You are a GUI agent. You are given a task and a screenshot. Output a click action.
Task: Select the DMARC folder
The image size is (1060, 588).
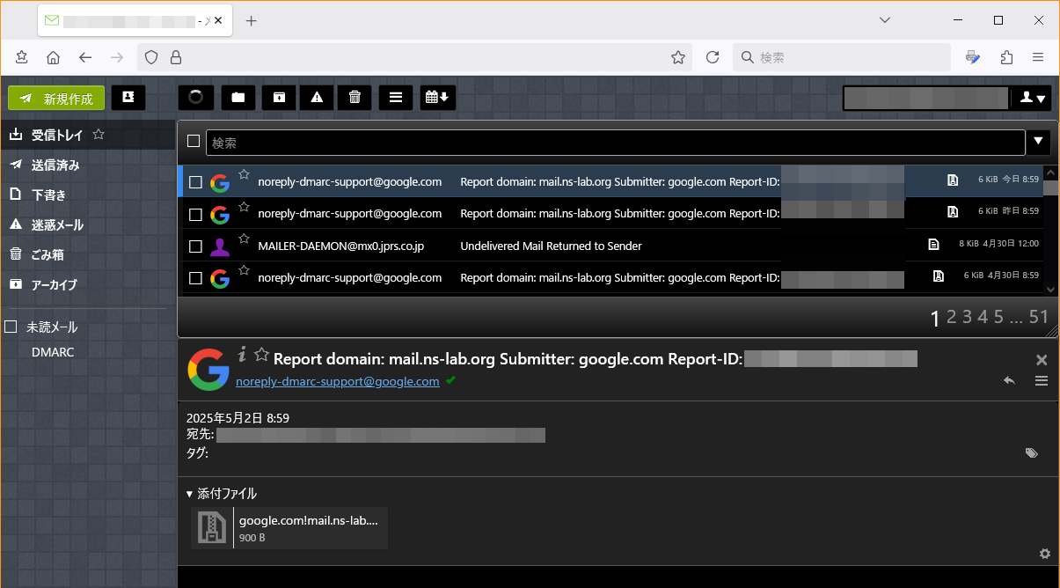pyautogui.click(x=53, y=351)
